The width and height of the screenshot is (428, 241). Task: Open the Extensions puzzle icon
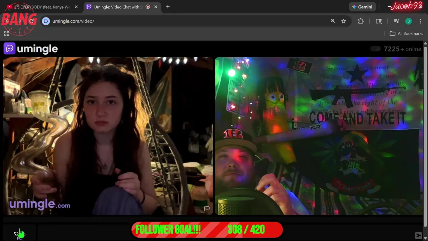pyautogui.click(x=361, y=21)
